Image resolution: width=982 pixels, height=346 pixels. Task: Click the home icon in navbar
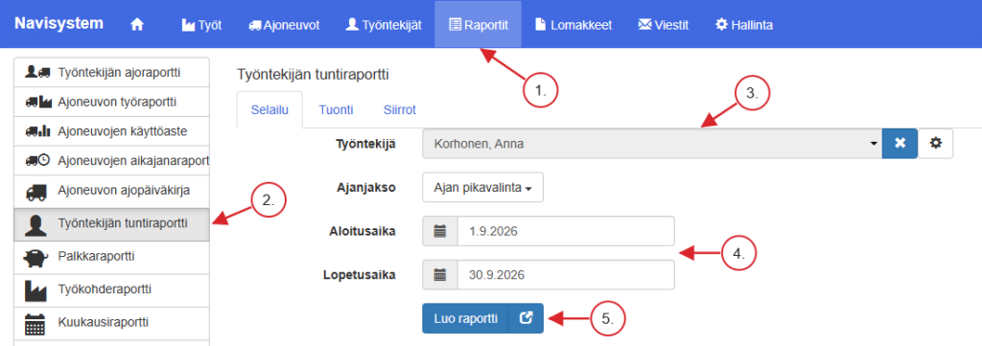point(136,24)
